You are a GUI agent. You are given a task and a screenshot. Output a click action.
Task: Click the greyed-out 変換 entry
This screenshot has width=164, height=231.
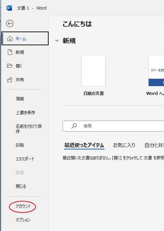[x=20, y=172]
